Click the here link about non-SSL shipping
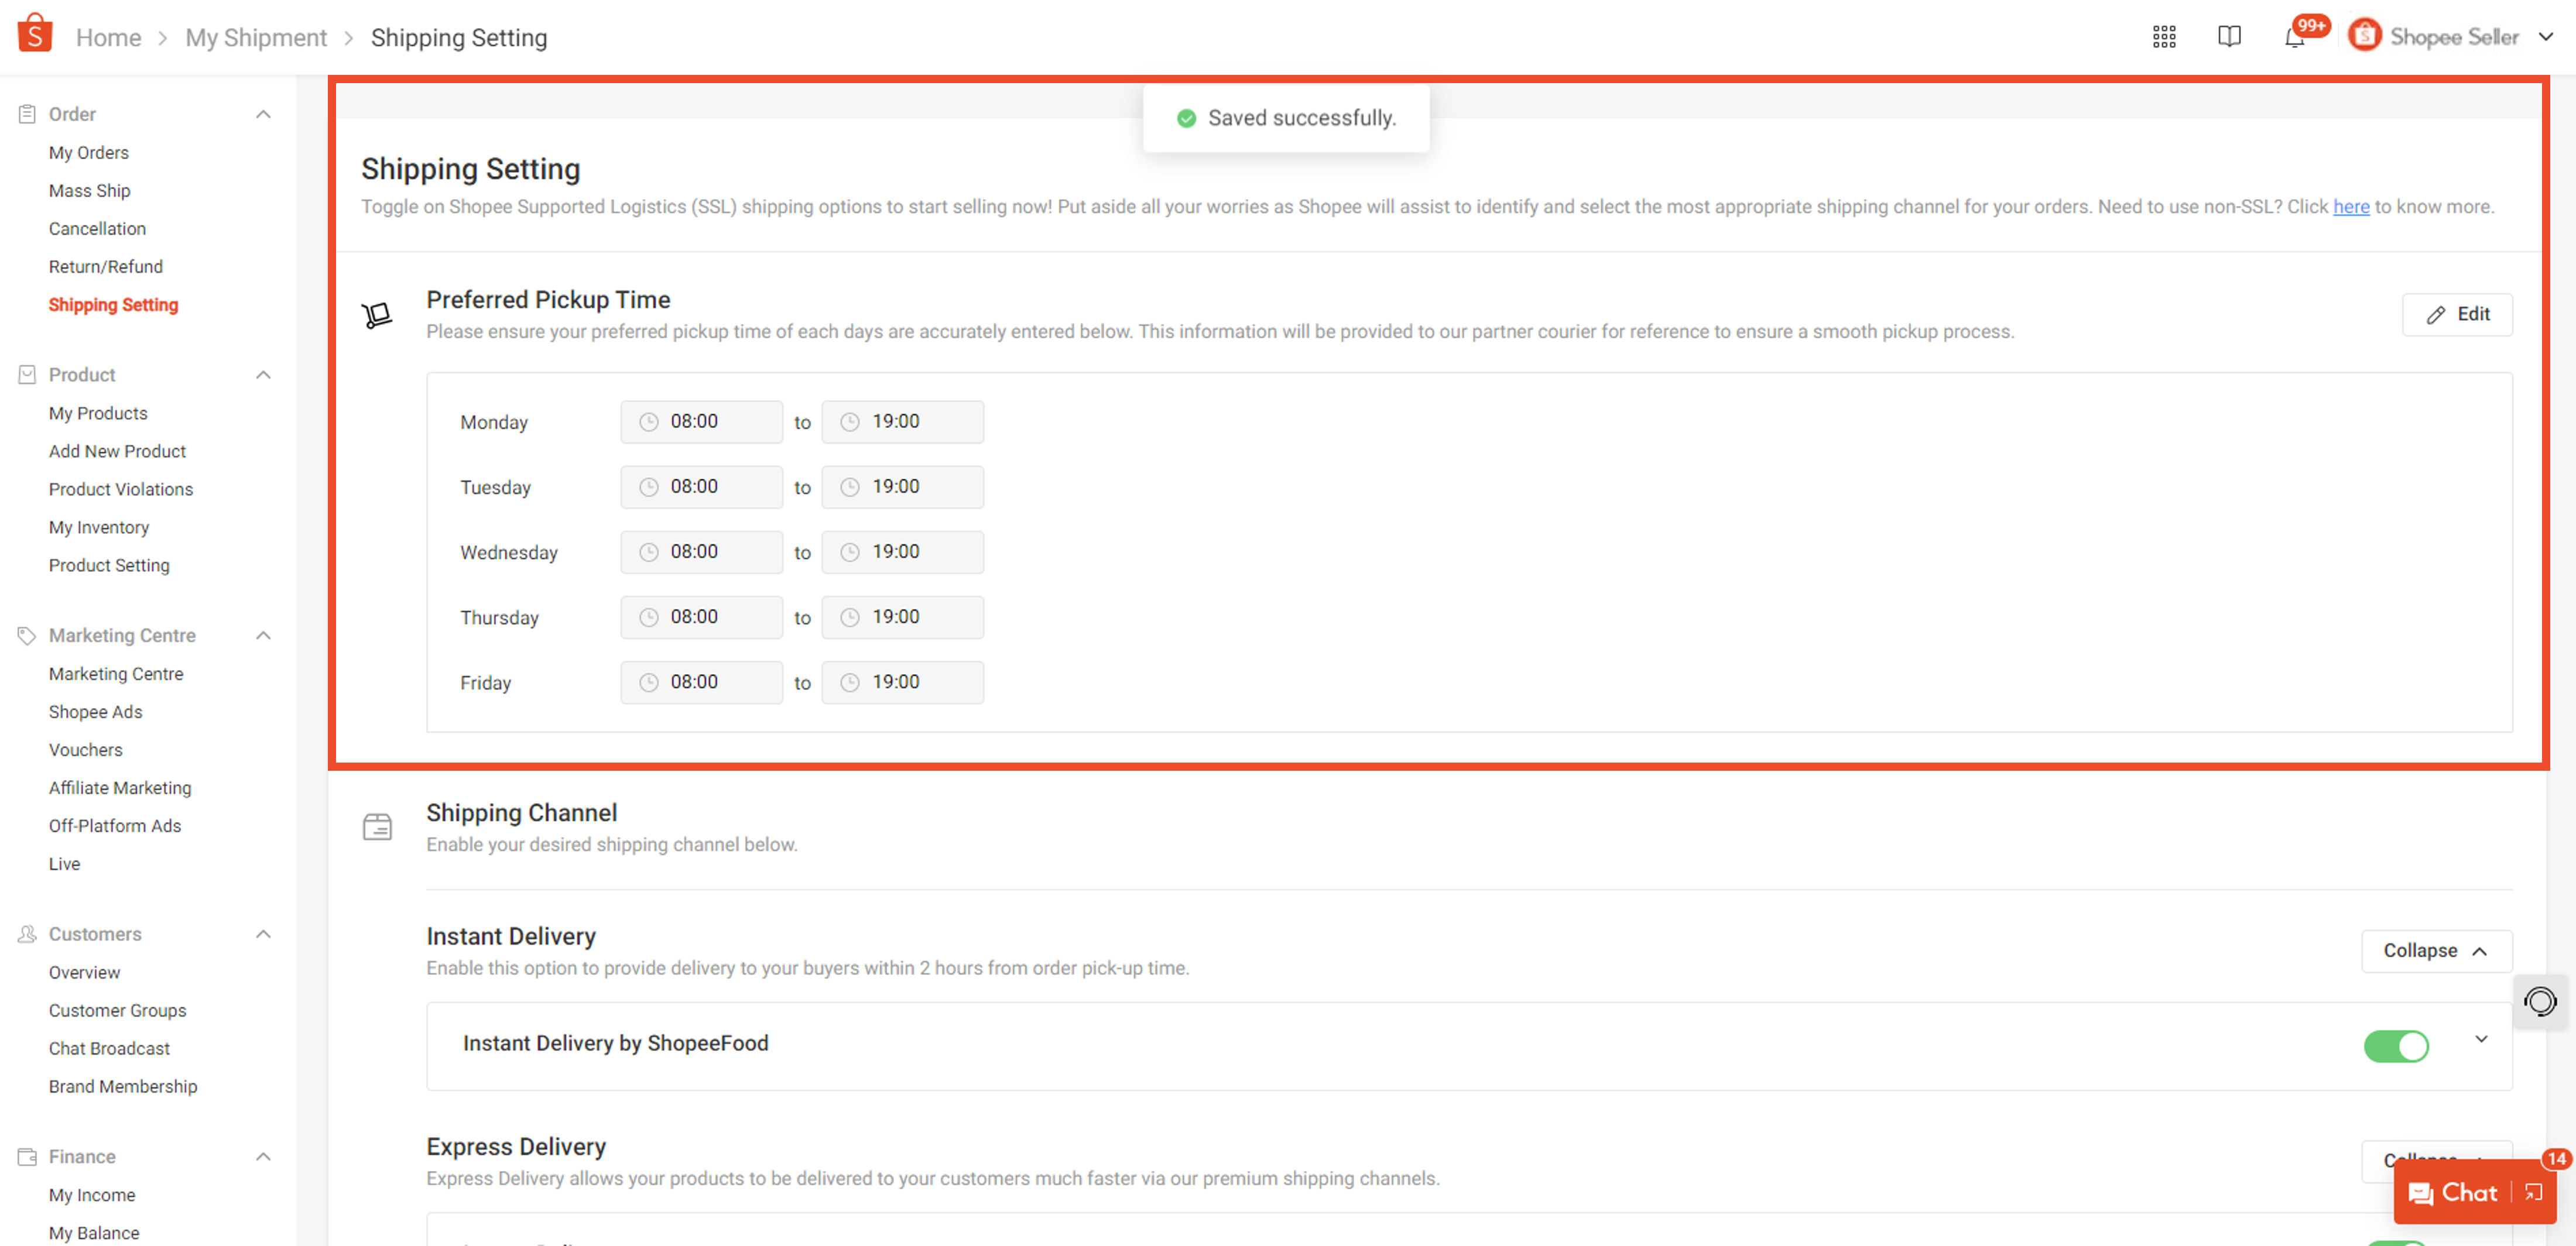Screen dimensions: 2576x1246 pos(2351,207)
